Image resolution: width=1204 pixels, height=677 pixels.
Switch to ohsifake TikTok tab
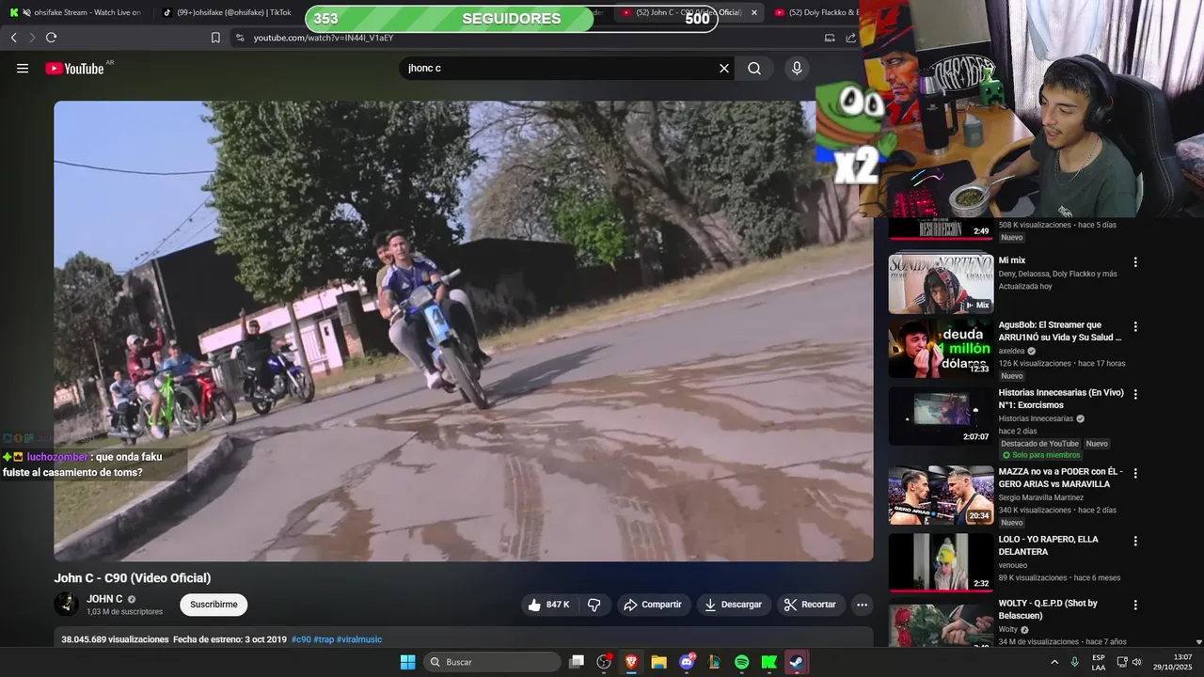[226, 12]
